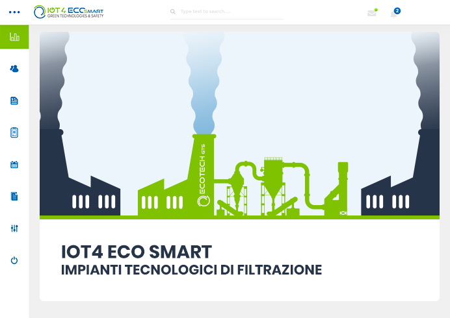This screenshot has width=450, height=318.
Task: Open the document list sidebar icon
Action: tap(14, 101)
